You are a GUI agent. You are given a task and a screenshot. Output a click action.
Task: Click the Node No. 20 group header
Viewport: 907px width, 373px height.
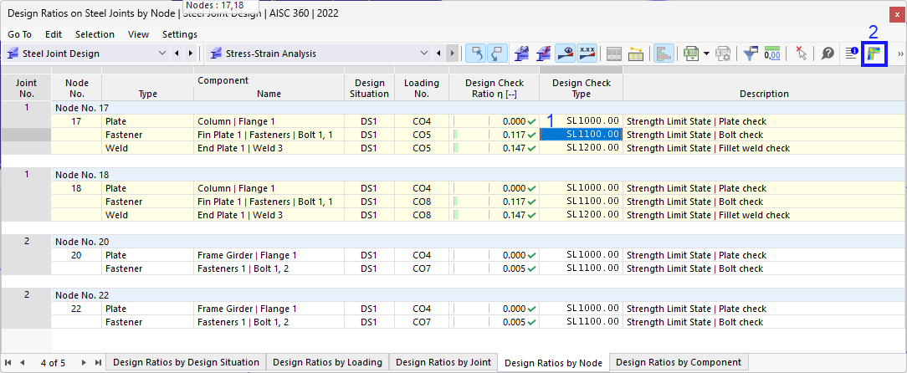[479, 242]
